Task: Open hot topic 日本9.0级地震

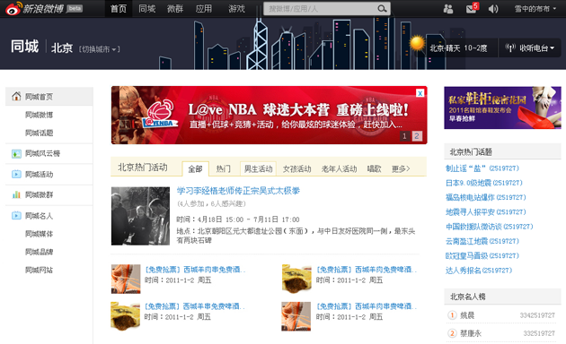Action: click(x=483, y=183)
